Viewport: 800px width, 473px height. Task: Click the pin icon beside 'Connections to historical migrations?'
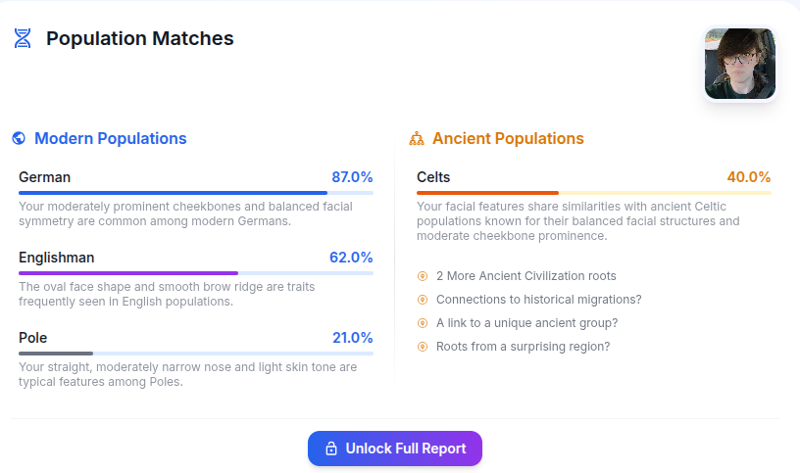click(423, 300)
